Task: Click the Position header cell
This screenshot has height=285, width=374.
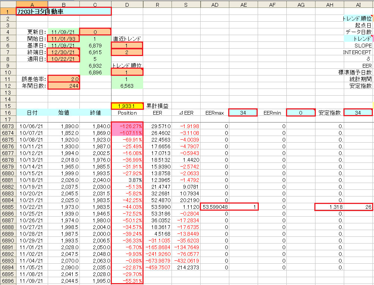Action: tap(127, 113)
